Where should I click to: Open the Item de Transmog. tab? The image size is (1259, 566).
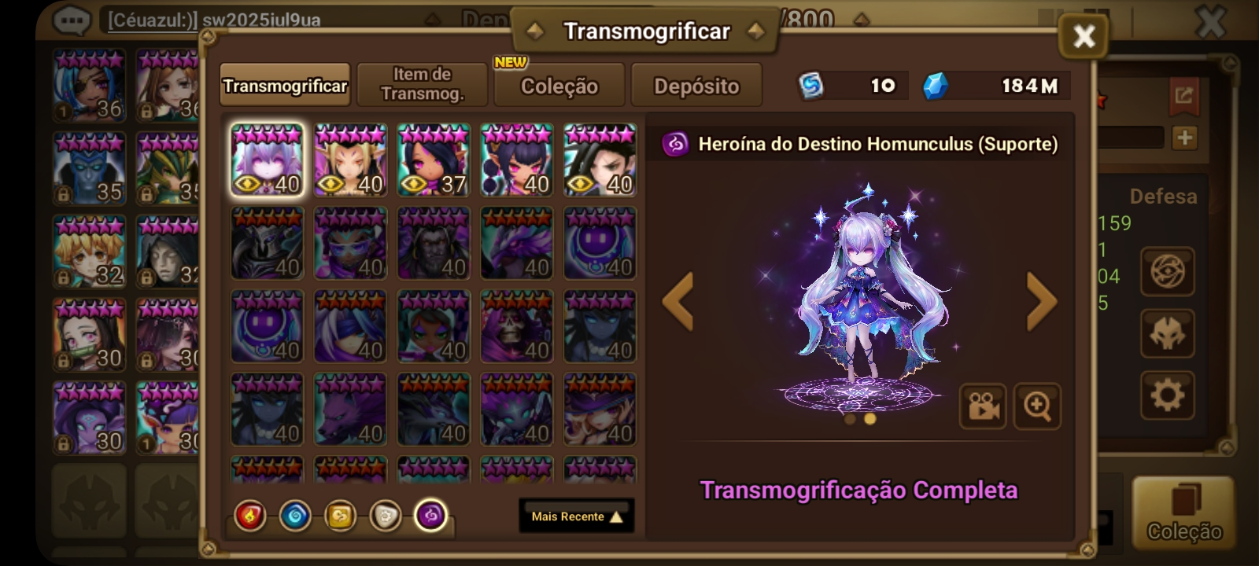(423, 85)
